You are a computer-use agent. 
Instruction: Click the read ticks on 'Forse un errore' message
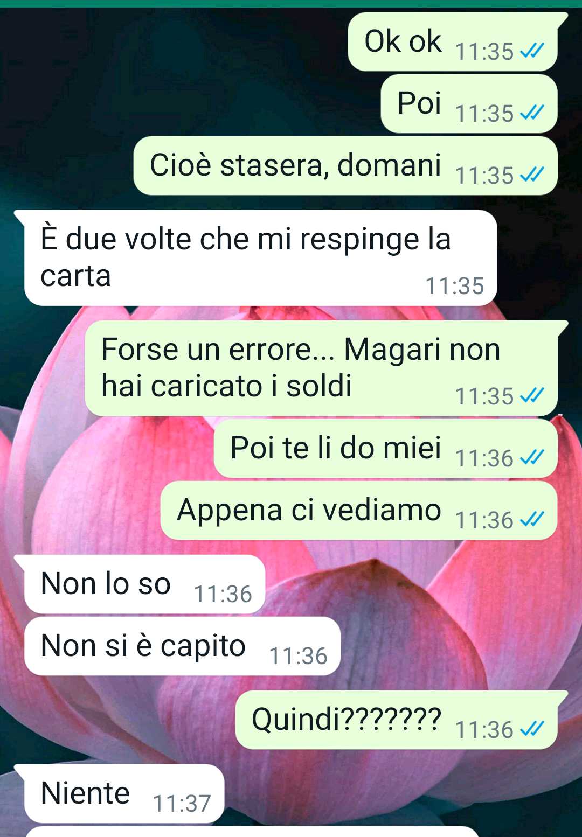[x=532, y=396]
